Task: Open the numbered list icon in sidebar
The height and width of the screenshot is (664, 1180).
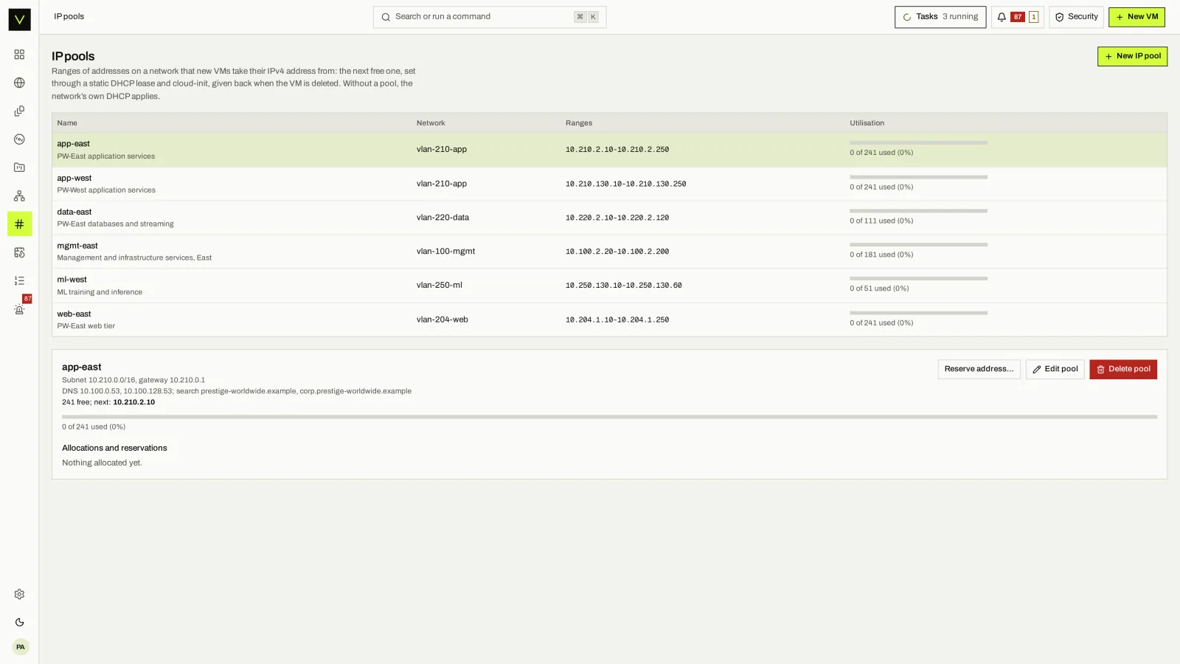Action: (x=19, y=280)
